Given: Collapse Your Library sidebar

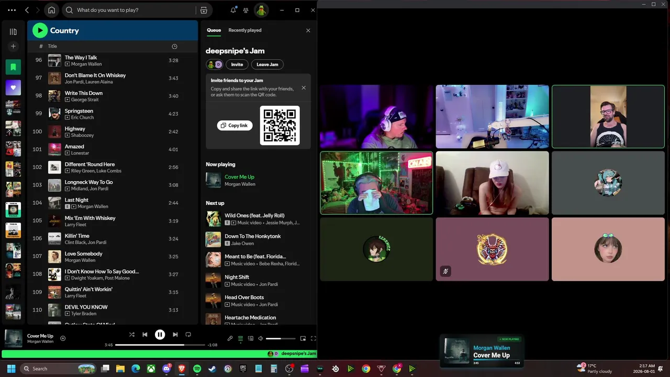Looking at the screenshot, I should coord(13,31).
